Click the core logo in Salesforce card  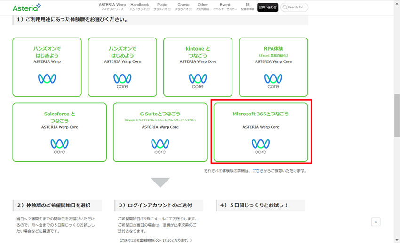pos(59,146)
